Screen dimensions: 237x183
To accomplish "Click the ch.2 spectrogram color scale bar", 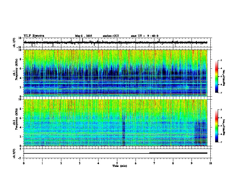I will (x=217, y=126).
